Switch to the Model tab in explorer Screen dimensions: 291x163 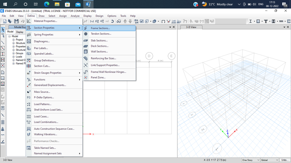point(10,32)
